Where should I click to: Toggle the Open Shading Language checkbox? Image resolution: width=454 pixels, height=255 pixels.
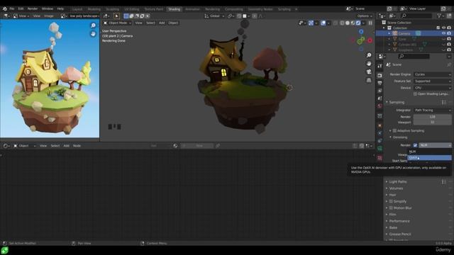[415, 94]
